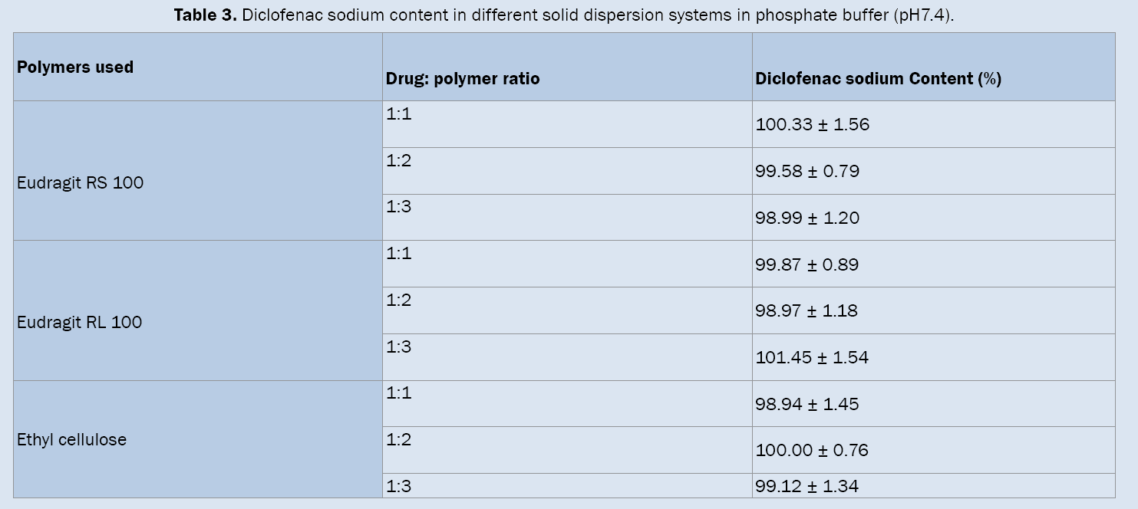The width and height of the screenshot is (1138, 509).
Task: Click the value 100.33 ± 1.56
Action: pyautogui.click(x=813, y=125)
